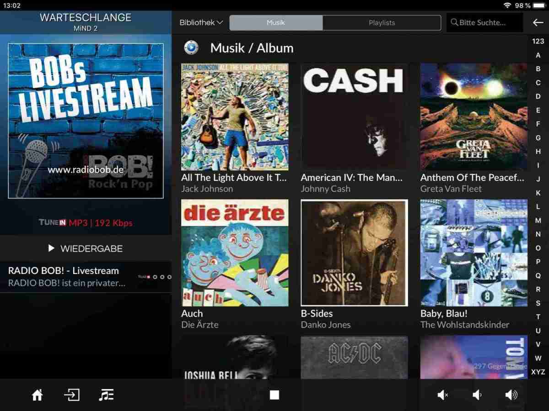549x411 pixels.
Task: Open the input source selection icon
Action: coord(72,395)
